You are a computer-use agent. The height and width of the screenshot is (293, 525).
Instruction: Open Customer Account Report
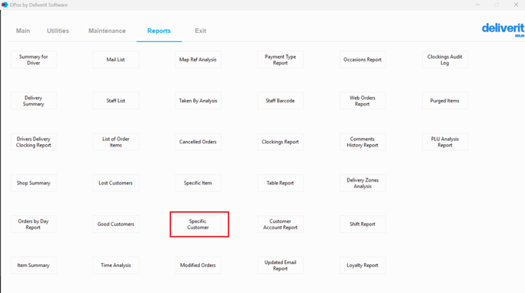pyautogui.click(x=280, y=224)
